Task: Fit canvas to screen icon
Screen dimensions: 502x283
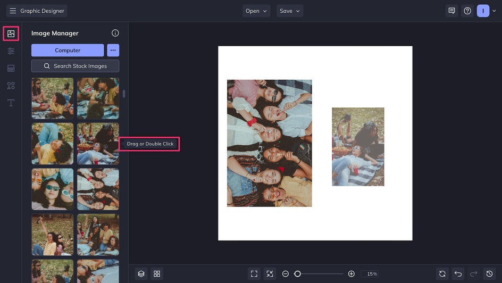Action: tap(254, 274)
